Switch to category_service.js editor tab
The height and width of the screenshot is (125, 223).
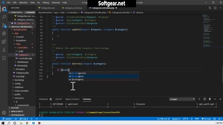[x=72, y=8]
